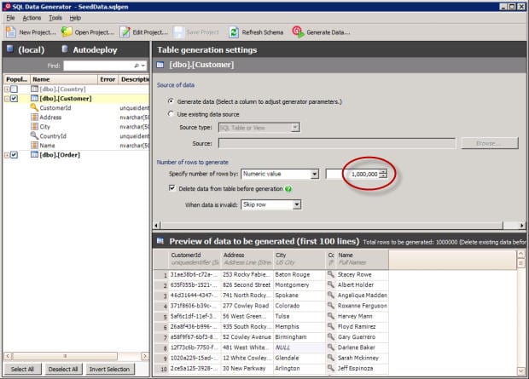Click the help icon beside Delete data option
This screenshot has width=529, height=379.
pyautogui.click(x=288, y=189)
